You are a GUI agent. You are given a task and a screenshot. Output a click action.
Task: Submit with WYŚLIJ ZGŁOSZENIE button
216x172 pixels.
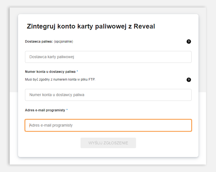(x=108, y=143)
